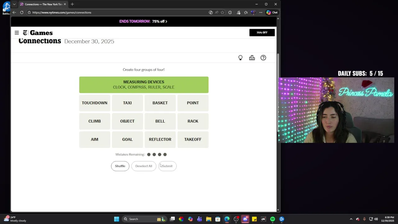Select the TAKEOFF tile

click(193, 139)
